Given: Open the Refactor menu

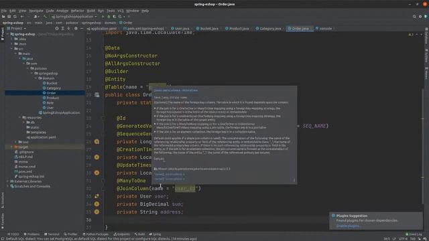Looking at the screenshot, I should tap(78, 11).
